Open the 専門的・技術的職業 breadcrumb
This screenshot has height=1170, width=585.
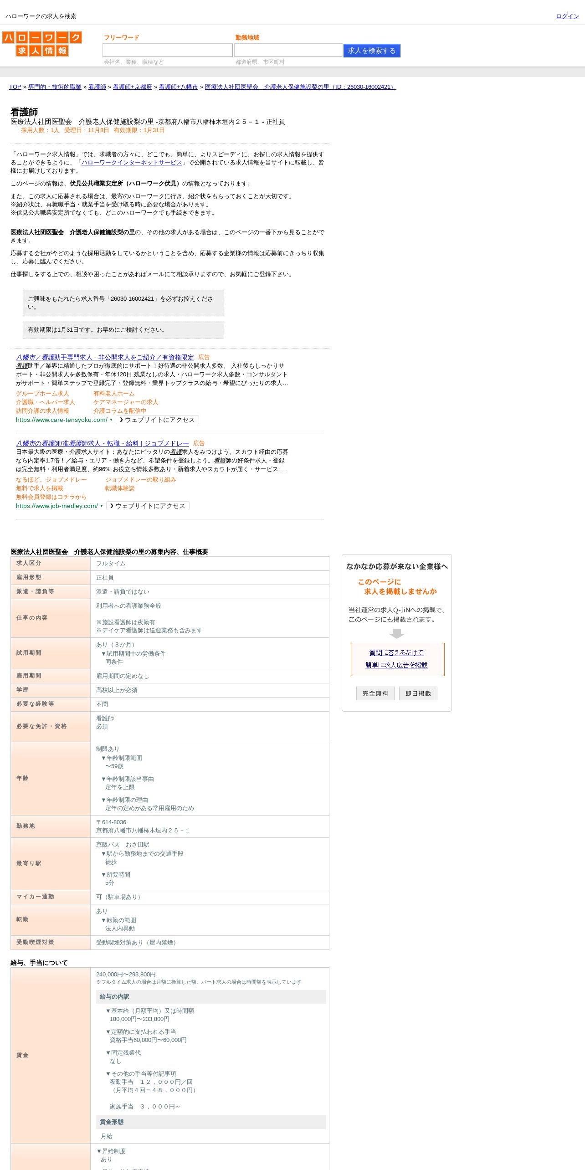[55, 87]
